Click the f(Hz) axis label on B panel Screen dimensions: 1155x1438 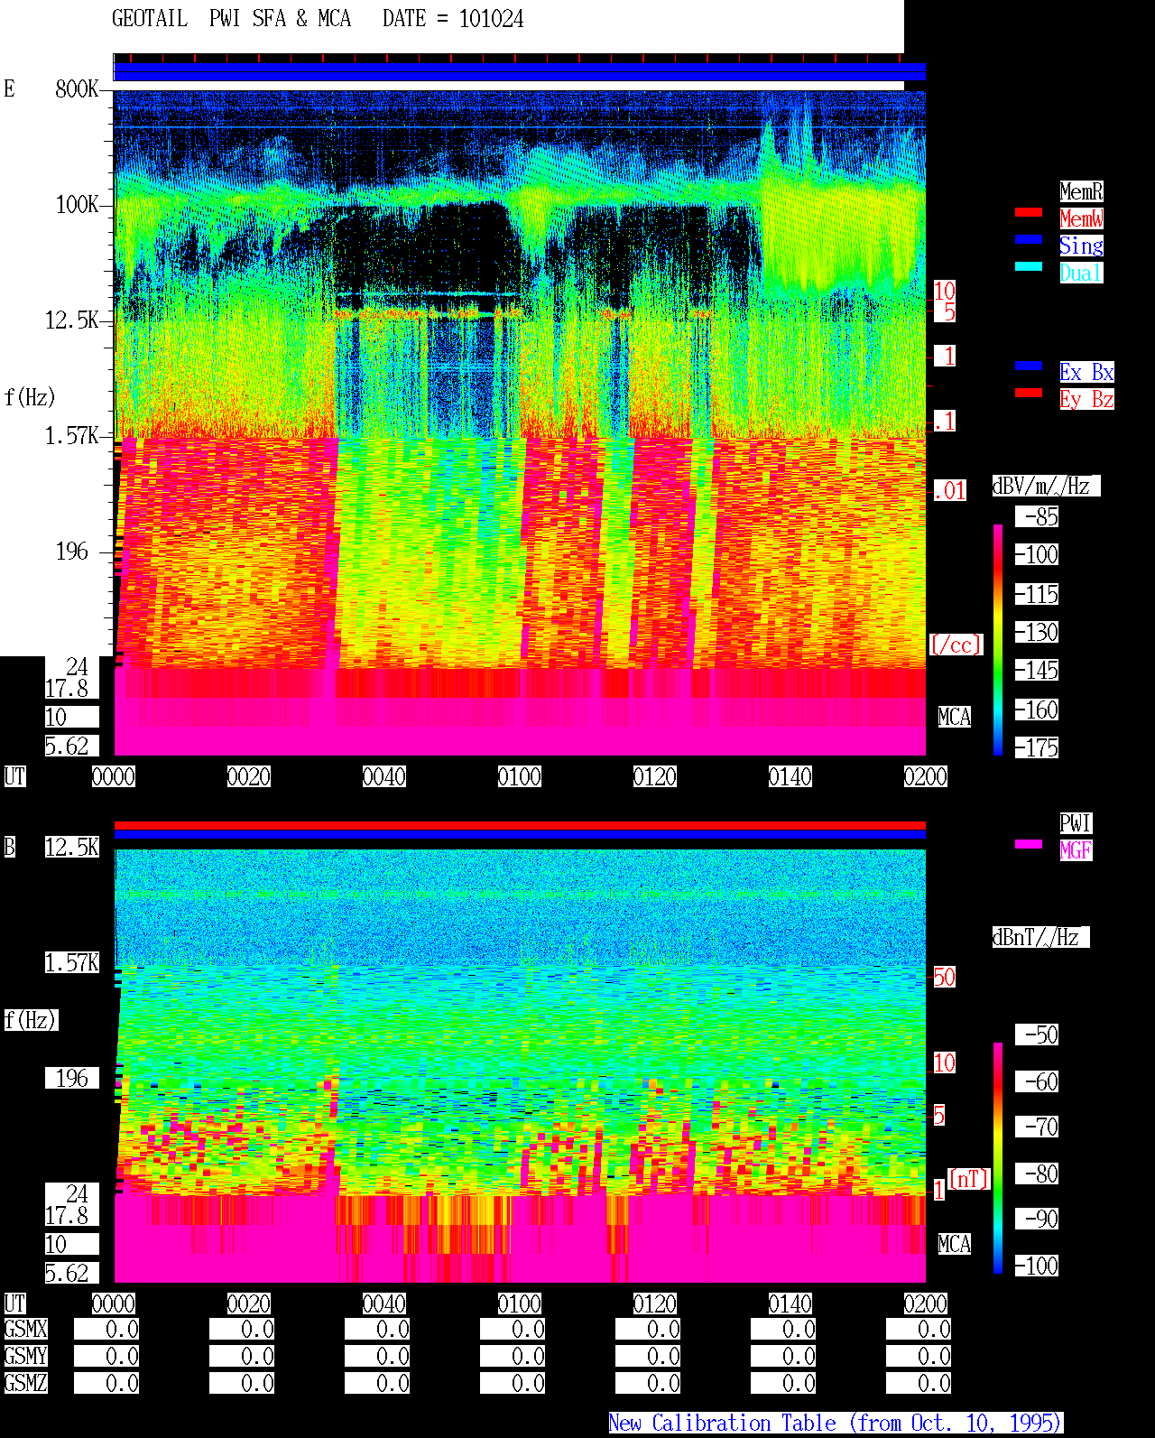pos(31,1020)
